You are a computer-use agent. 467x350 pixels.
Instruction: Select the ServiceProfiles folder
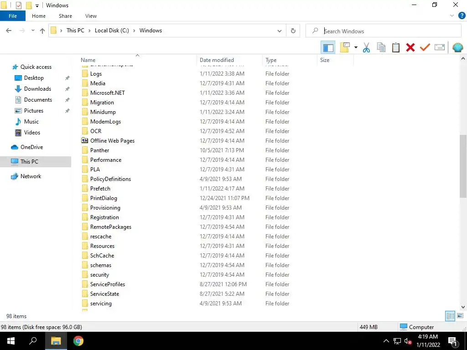coord(108,284)
